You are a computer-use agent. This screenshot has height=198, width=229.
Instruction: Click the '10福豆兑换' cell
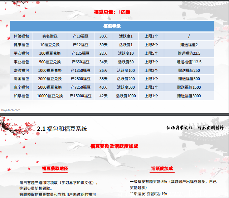coord(50,45)
